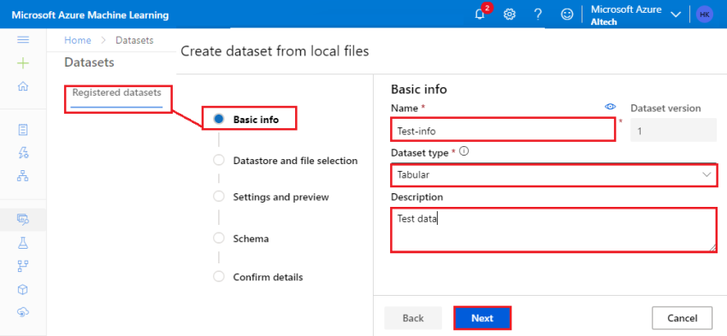Select the Datastore and file selection step

(285, 161)
